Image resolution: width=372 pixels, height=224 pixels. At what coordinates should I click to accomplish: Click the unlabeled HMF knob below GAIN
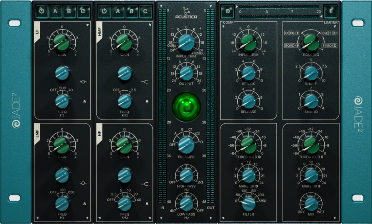125,73
